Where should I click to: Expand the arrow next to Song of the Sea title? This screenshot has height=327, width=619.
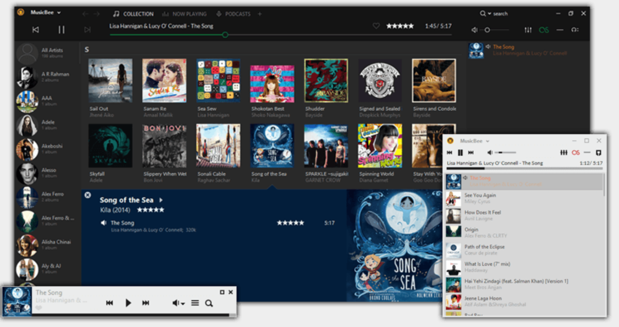tap(161, 200)
